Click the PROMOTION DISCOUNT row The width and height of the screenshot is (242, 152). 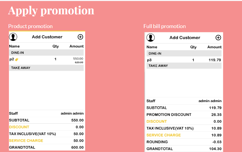(184, 115)
